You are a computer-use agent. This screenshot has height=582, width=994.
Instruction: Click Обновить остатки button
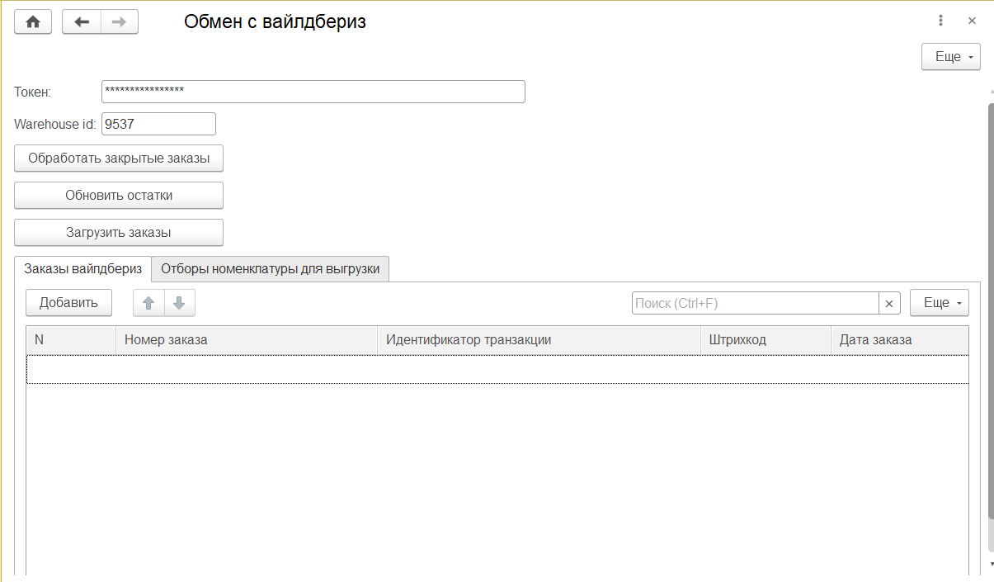point(119,196)
